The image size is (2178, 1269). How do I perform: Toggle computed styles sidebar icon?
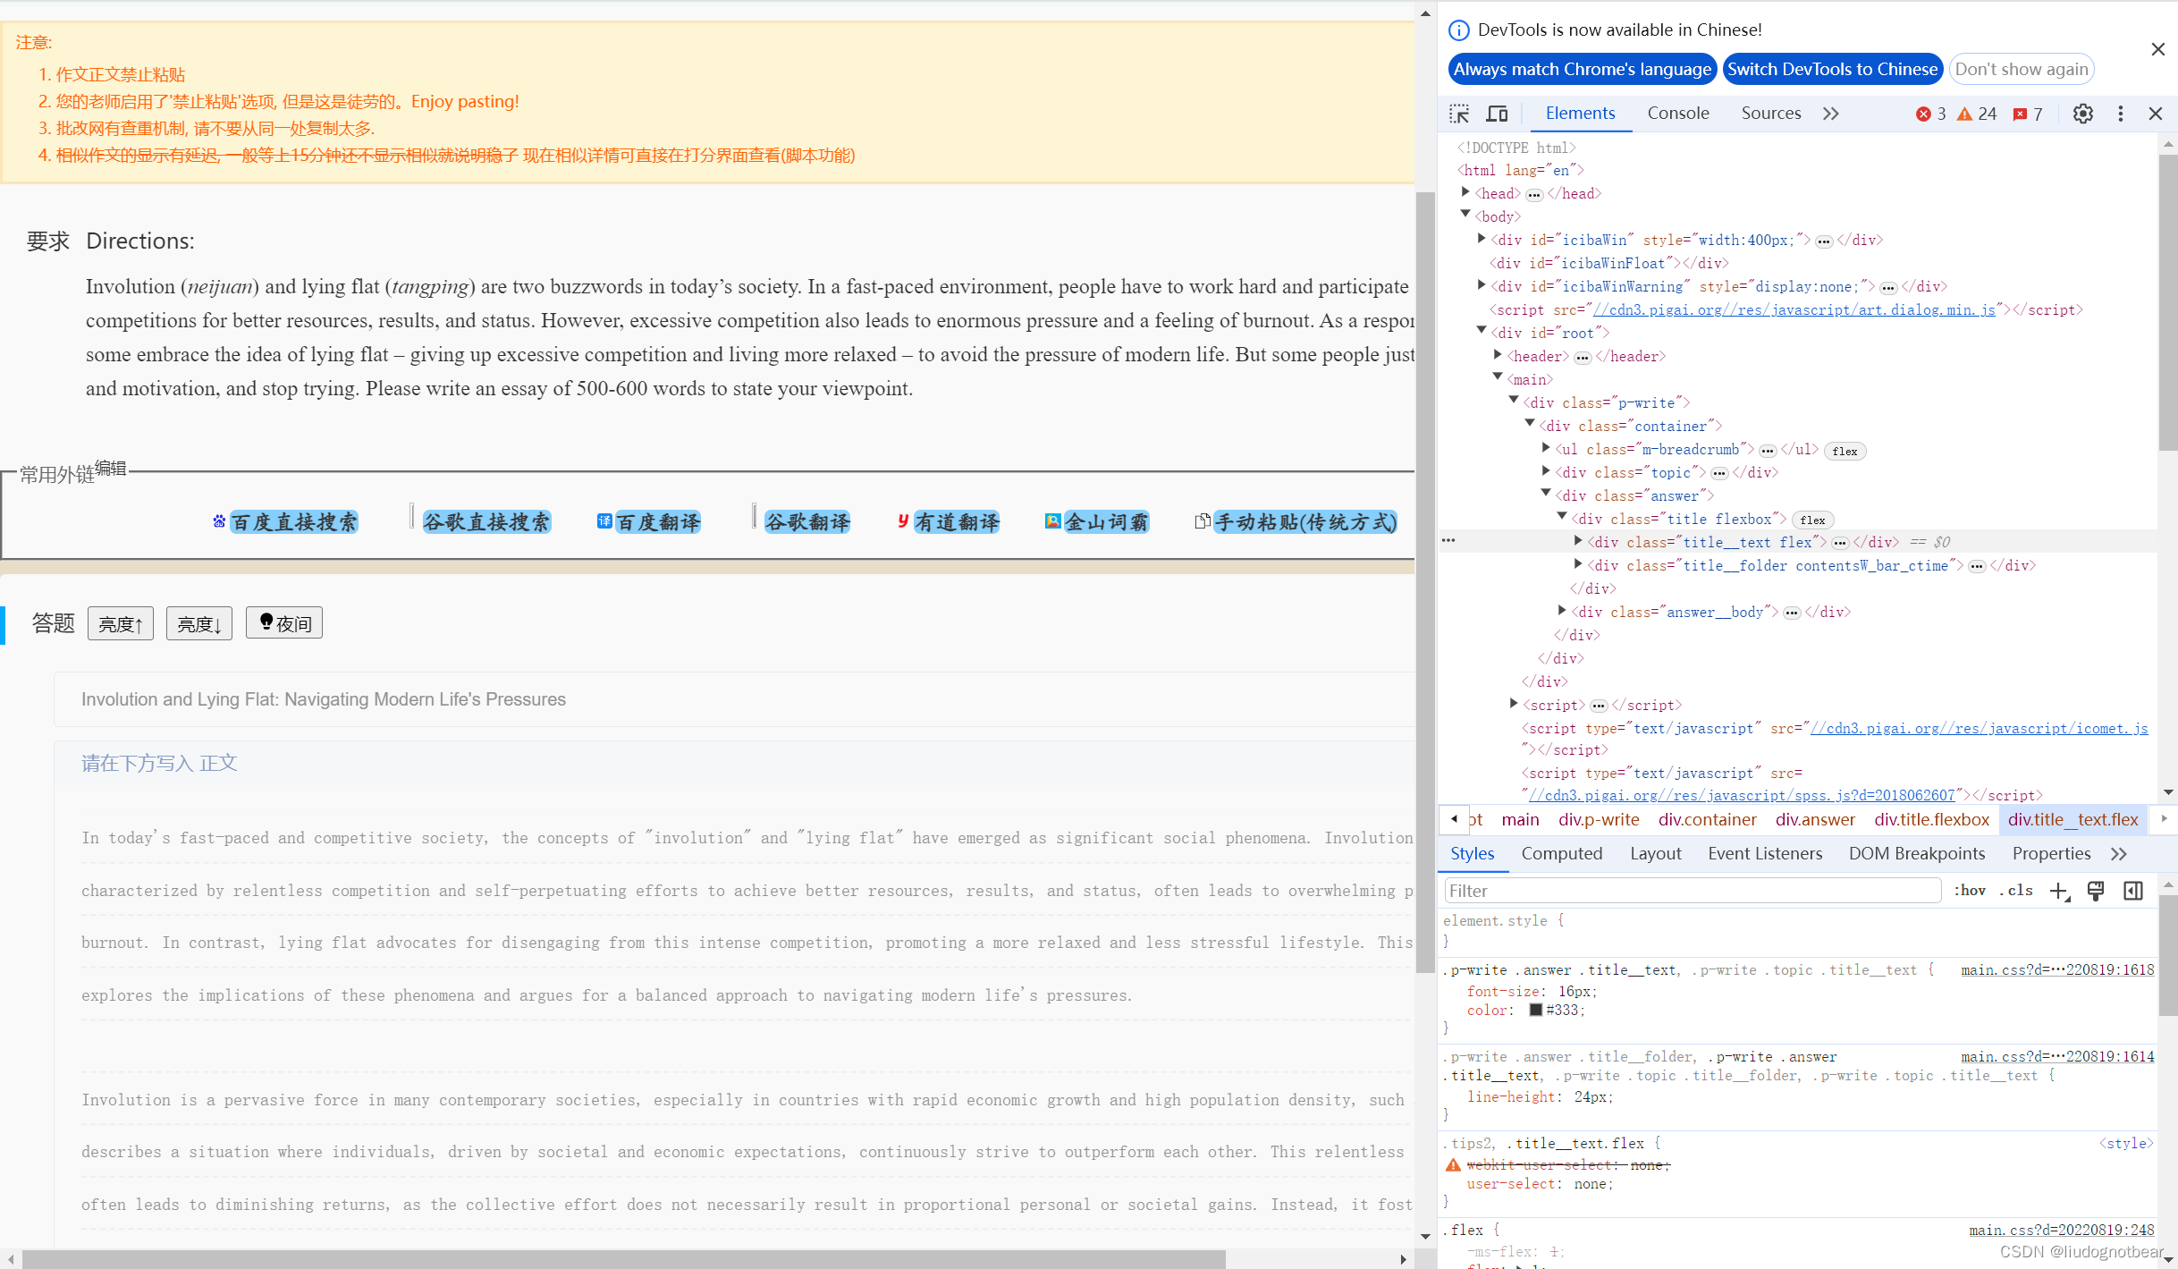pyautogui.click(x=2133, y=891)
